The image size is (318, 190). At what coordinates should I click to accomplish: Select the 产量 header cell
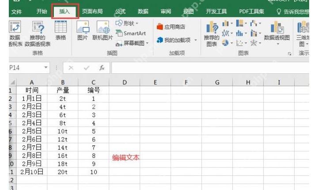tap(63, 90)
